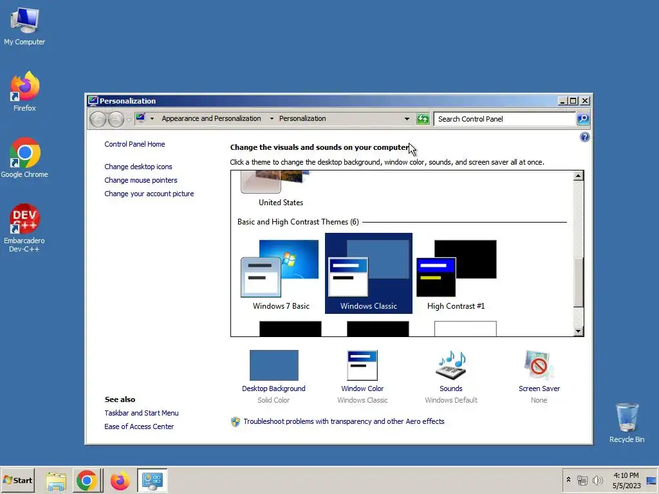The image size is (659, 494).
Task: Launch Chrome from the taskbar
Action: [x=87, y=480]
